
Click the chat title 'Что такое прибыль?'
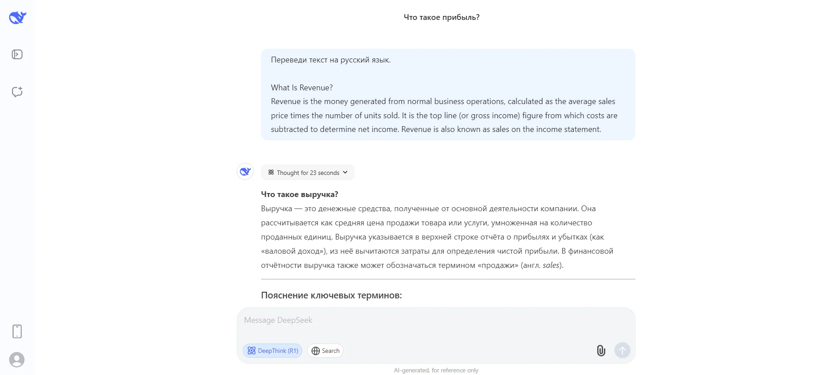pos(442,17)
